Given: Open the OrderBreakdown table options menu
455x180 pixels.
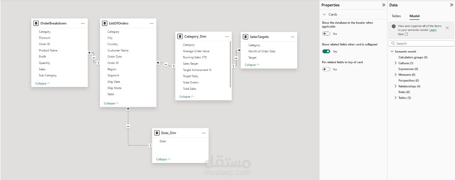Looking at the screenshot, I should coord(83,23).
